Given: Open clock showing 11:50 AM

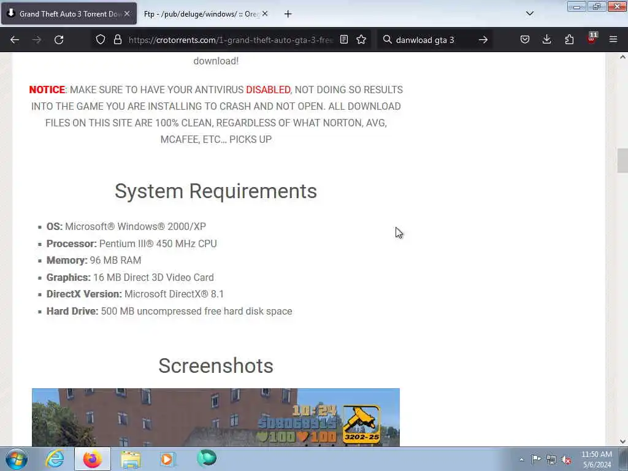Looking at the screenshot, I should [x=596, y=459].
